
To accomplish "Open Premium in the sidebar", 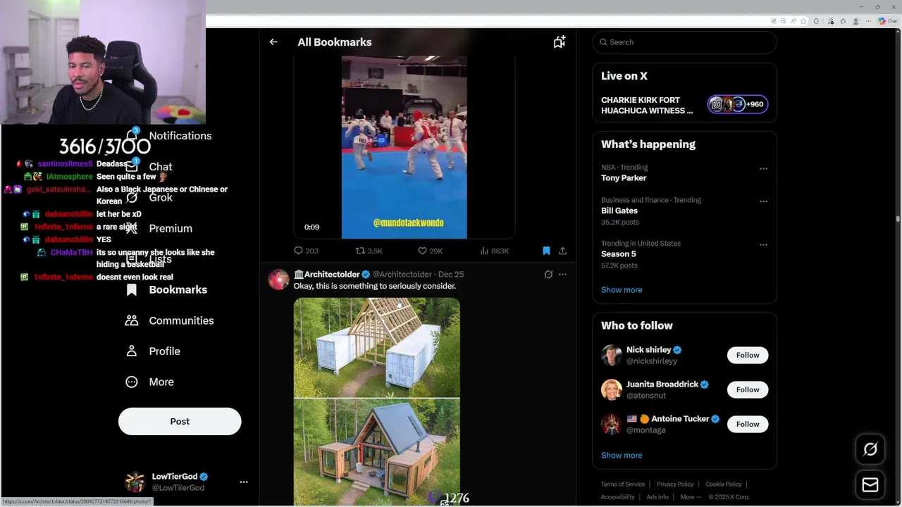I will (170, 228).
